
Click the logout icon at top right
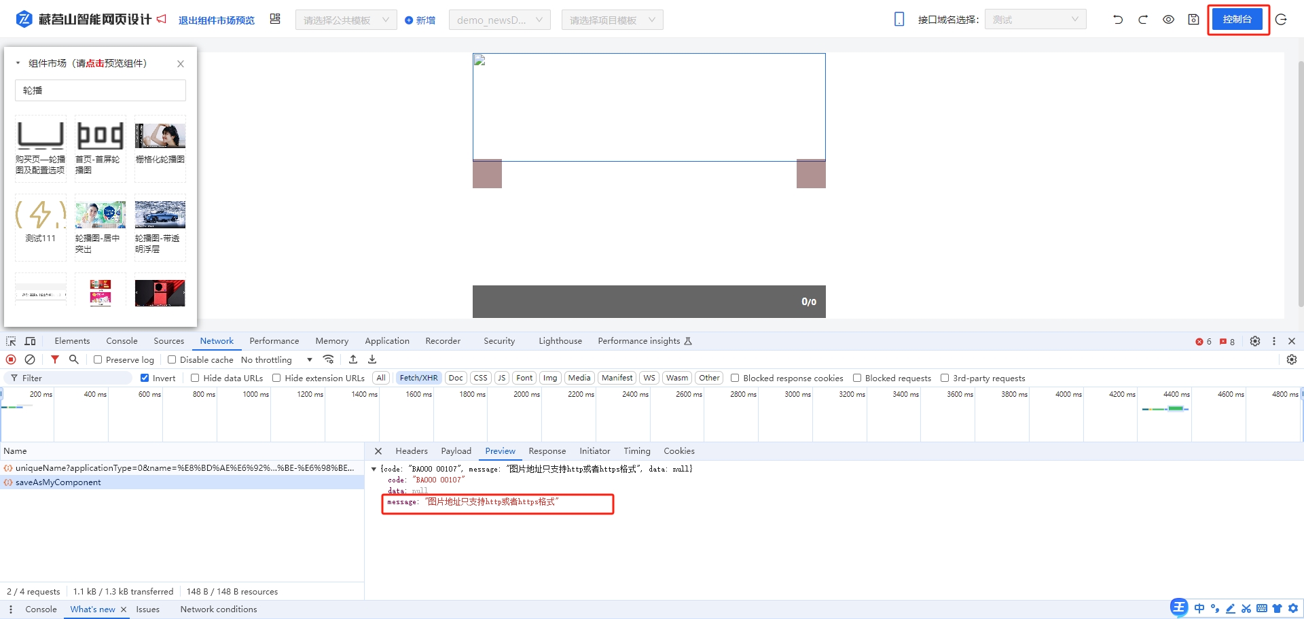1281,20
